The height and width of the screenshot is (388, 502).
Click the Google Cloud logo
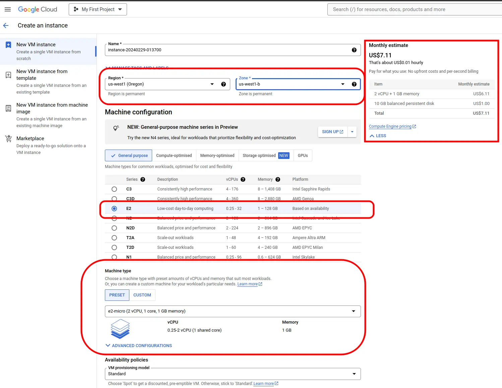click(38, 9)
